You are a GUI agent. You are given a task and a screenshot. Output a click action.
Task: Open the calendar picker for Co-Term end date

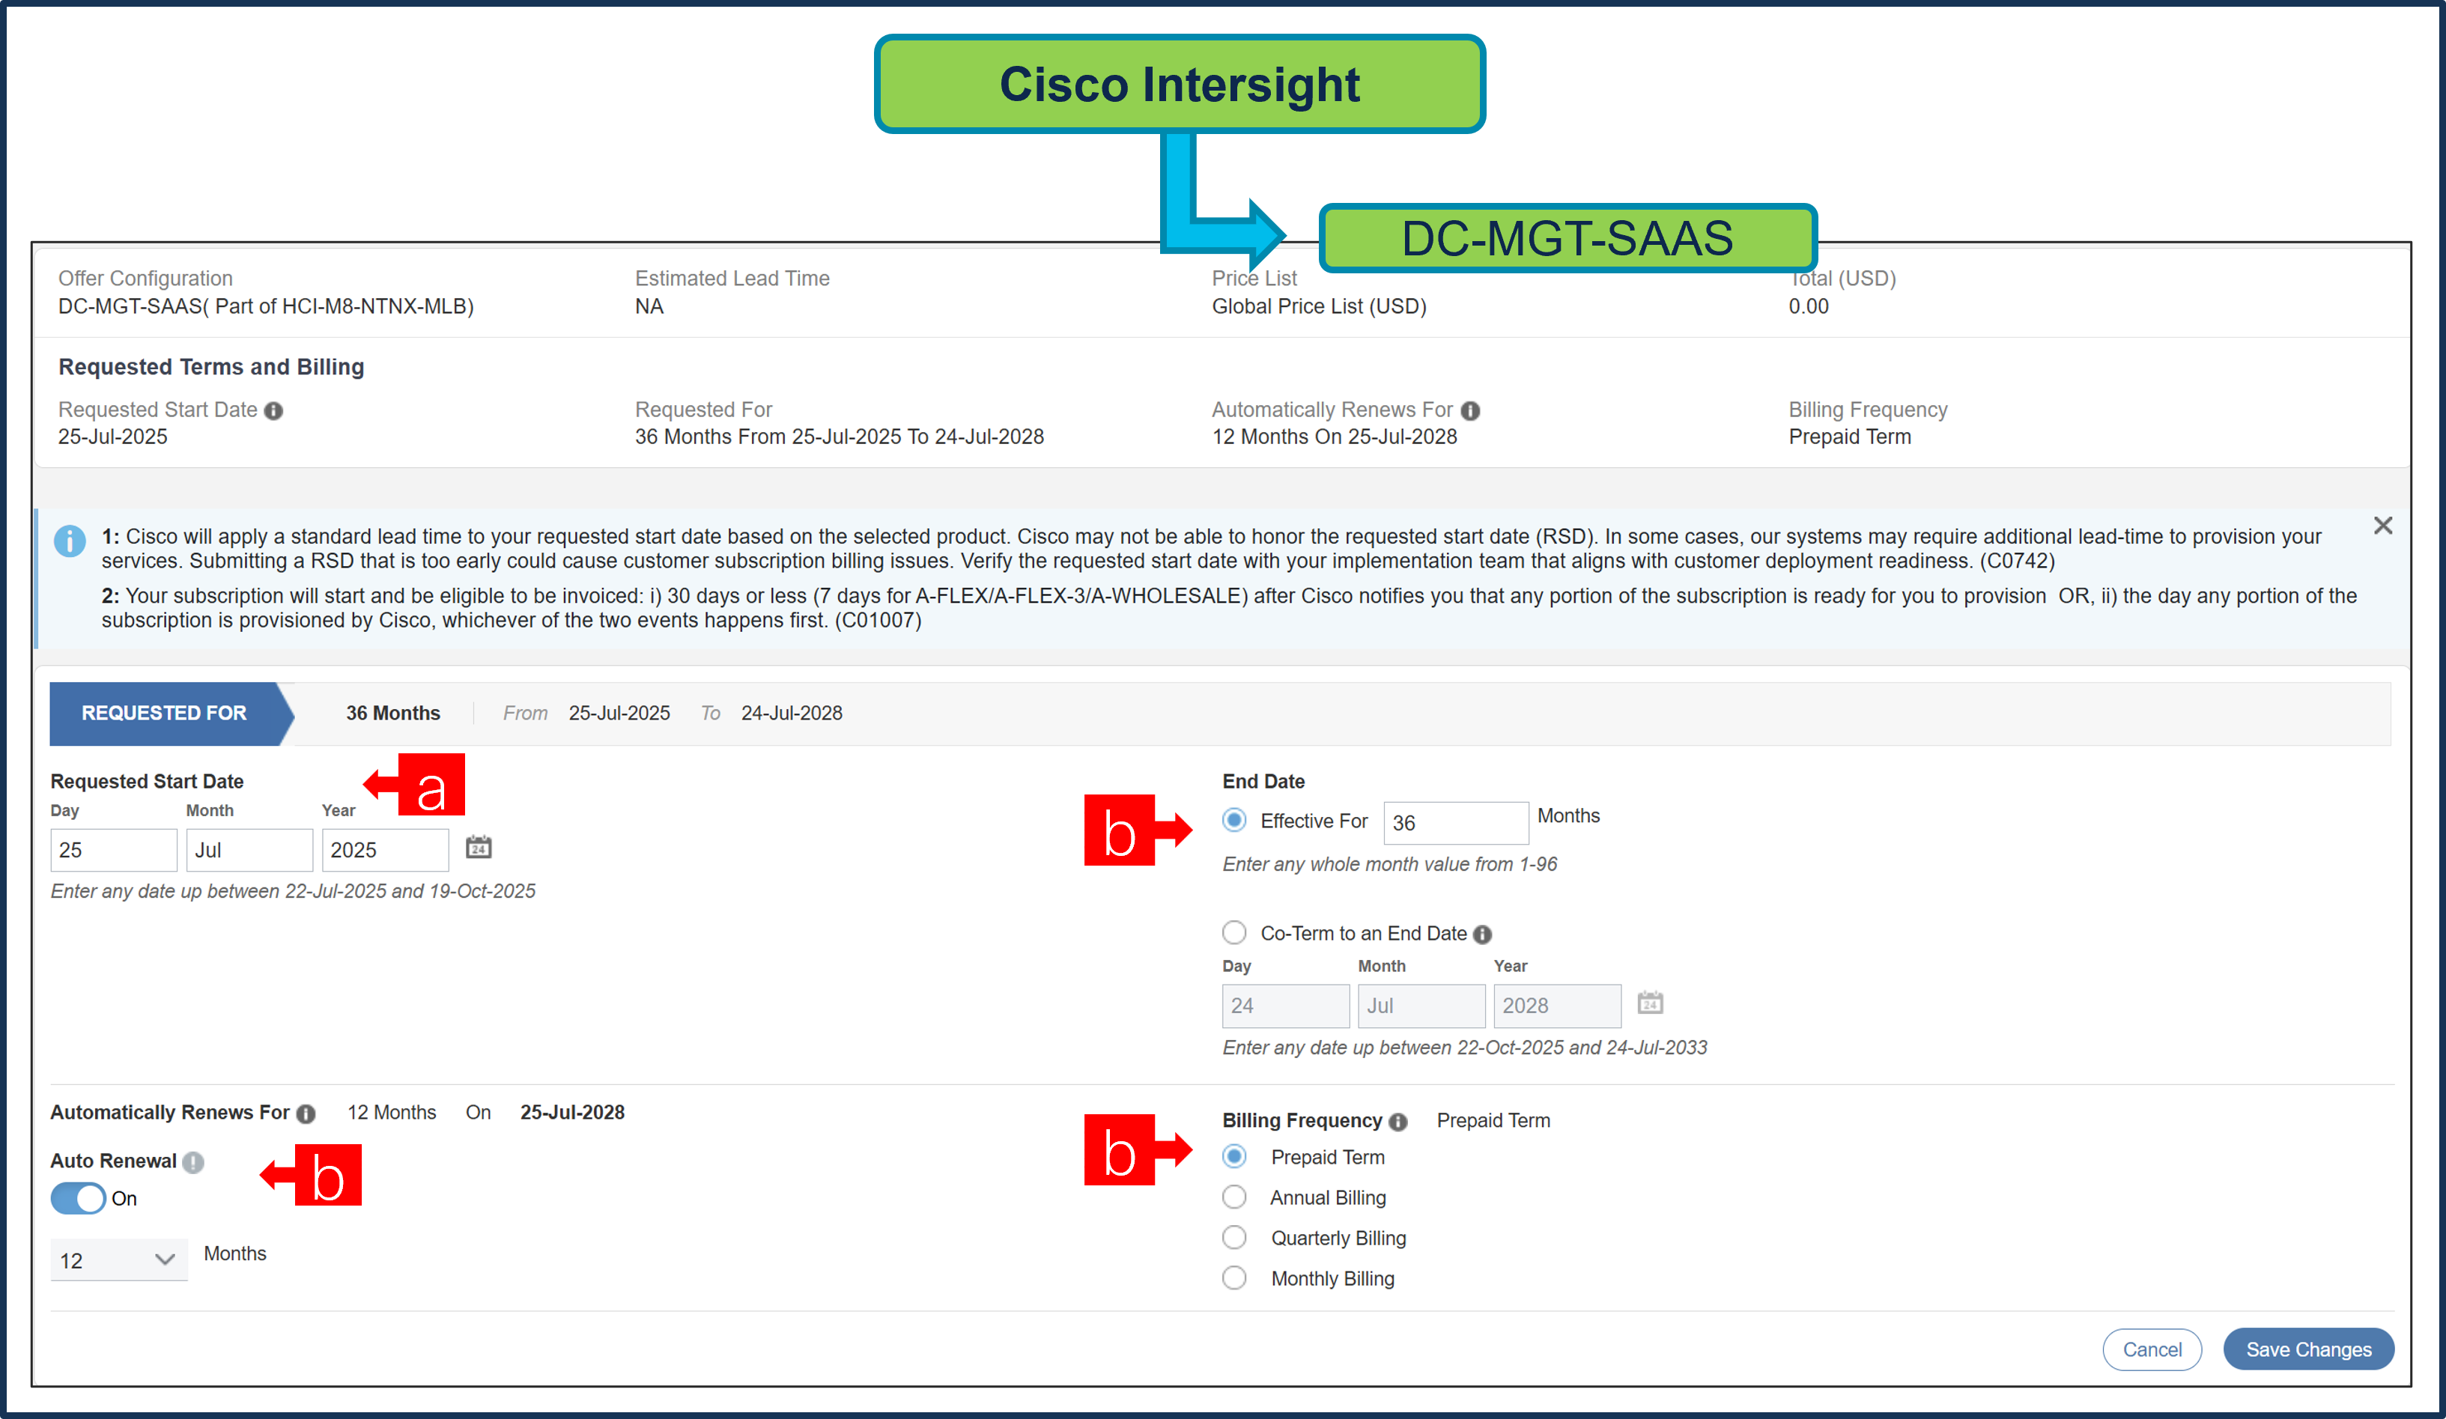point(1652,1005)
